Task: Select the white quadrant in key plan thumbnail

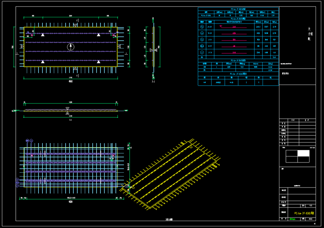Action: pyautogui.click(x=303, y=153)
